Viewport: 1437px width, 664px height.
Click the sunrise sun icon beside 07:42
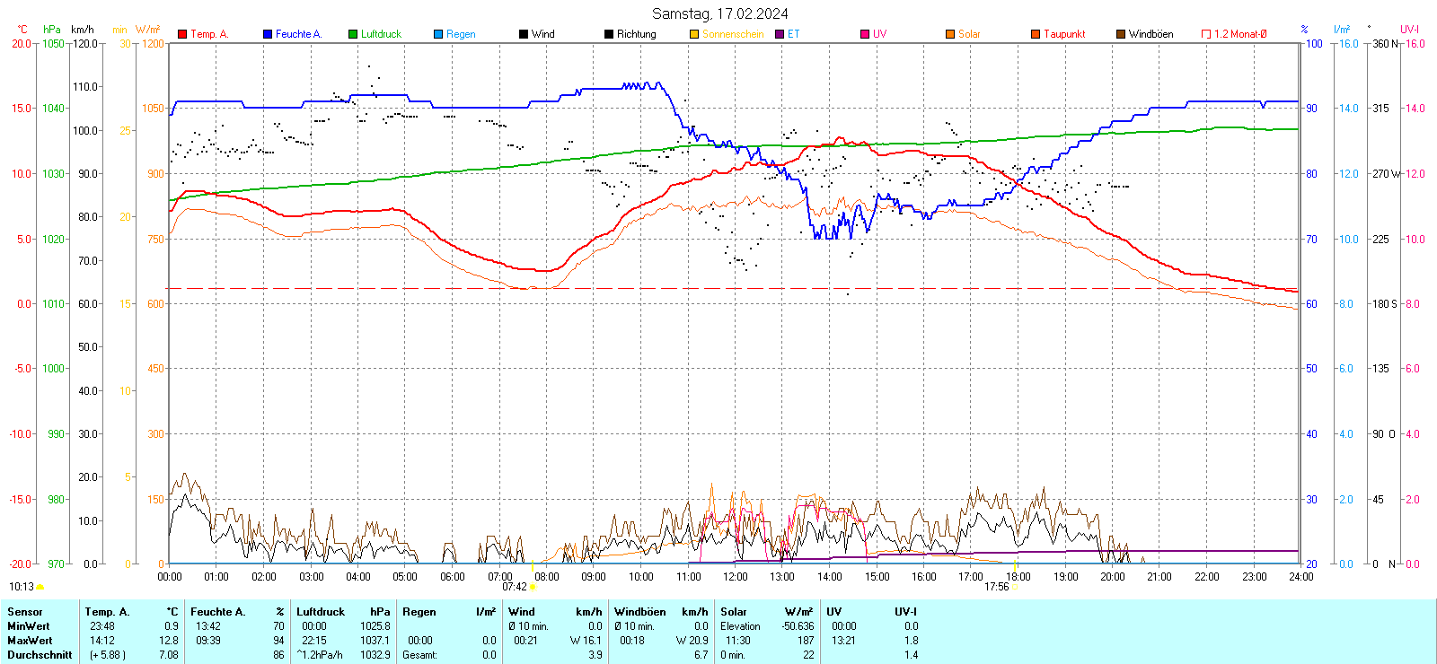coord(533,587)
